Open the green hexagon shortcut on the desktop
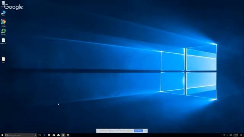 tap(3, 32)
